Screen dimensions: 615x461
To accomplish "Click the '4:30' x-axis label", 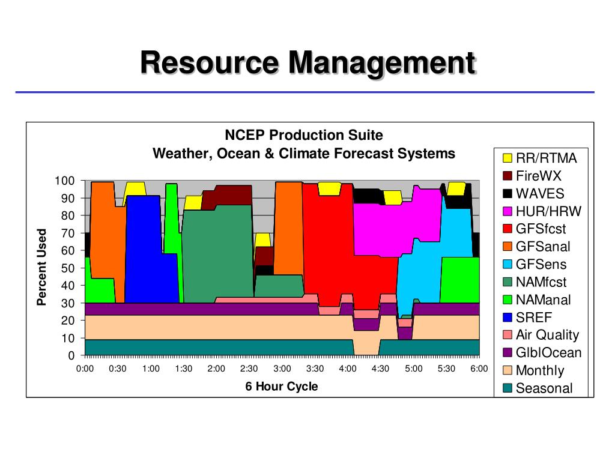I will tap(380, 369).
